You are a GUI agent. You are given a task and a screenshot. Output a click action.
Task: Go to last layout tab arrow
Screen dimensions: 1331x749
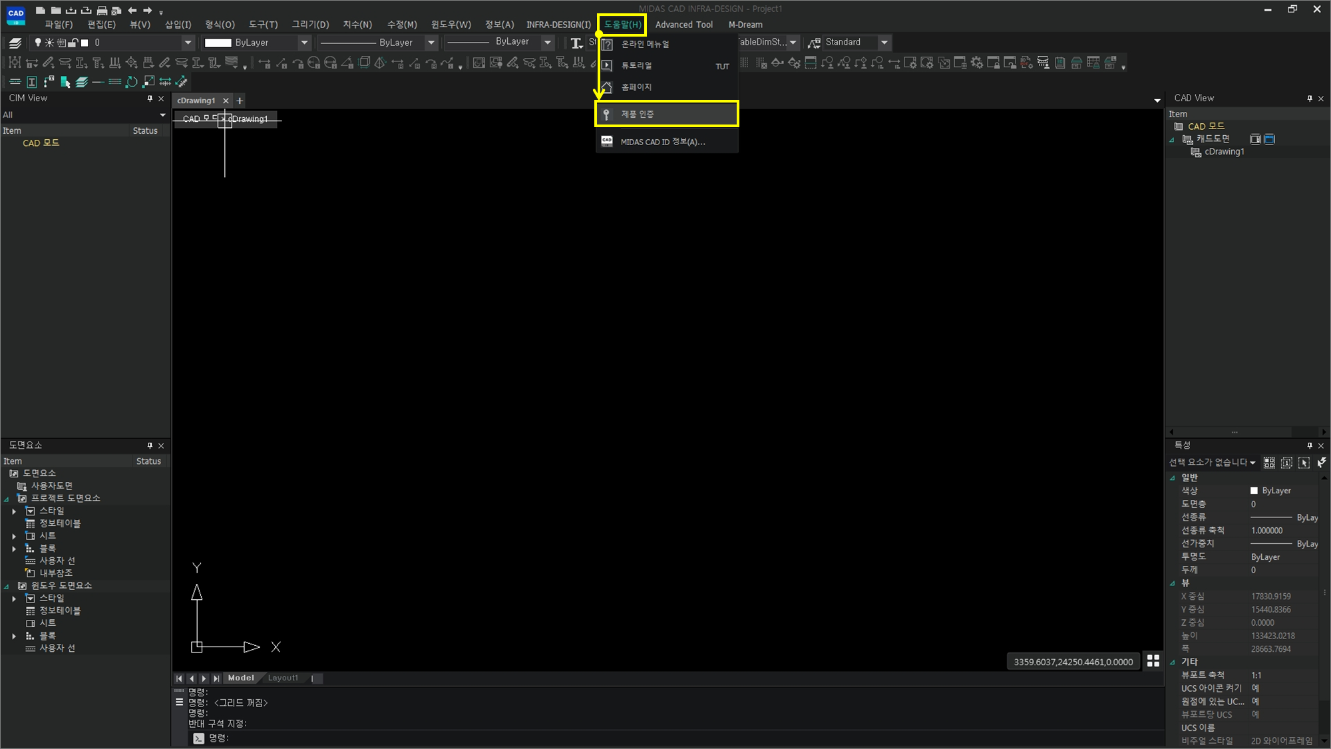point(216,678)
